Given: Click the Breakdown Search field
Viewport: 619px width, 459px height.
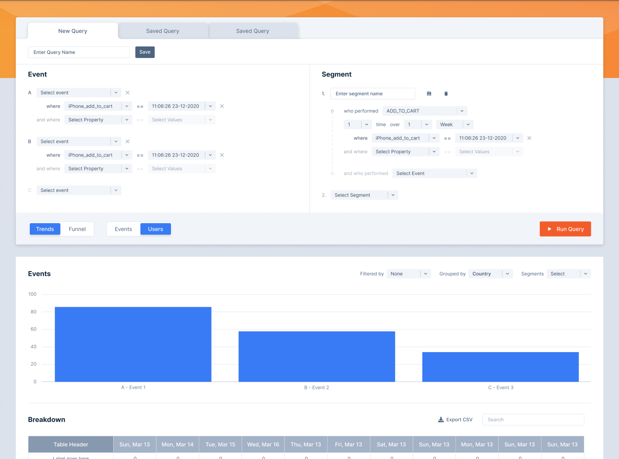Looking at the screenshot, I should coord(533,420).
